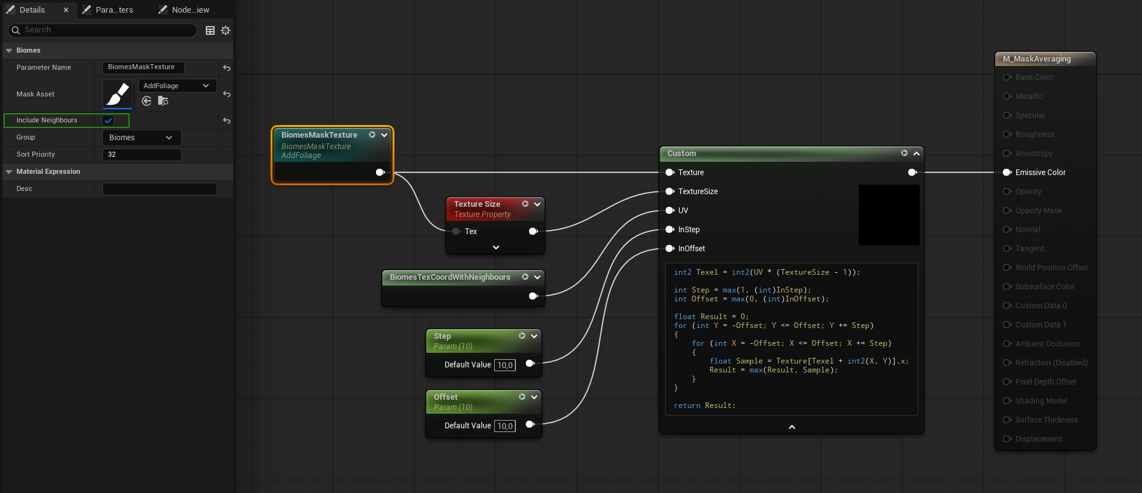The height and width of the screenshot is (493, 1142).
Task: Use selected asset from Content Browser
Action: (x=147, y=101)
